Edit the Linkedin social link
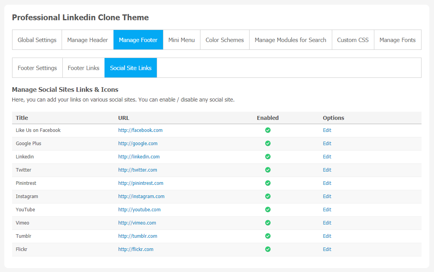Image resolution: width=434 pixels, height=272 pixels. pyautogui.click(x=327, y=157)
